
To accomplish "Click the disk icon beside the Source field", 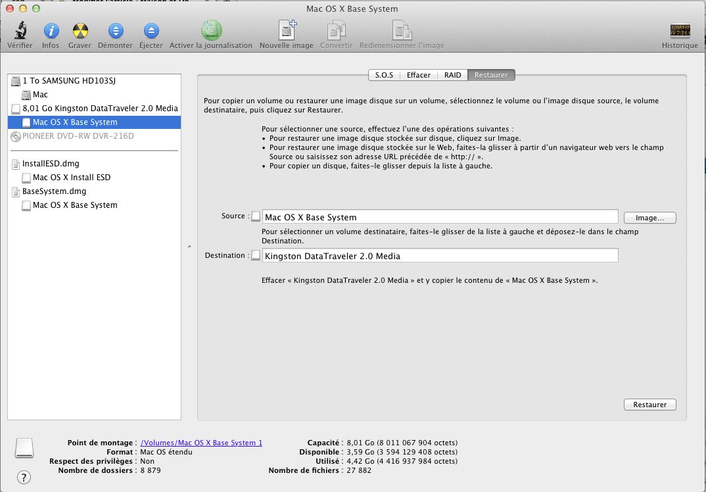I will (256, 216).
